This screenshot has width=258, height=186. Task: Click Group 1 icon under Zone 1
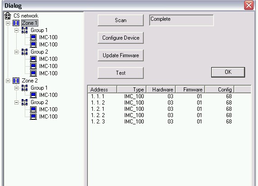pyautogui.click(x=24, y=30)
